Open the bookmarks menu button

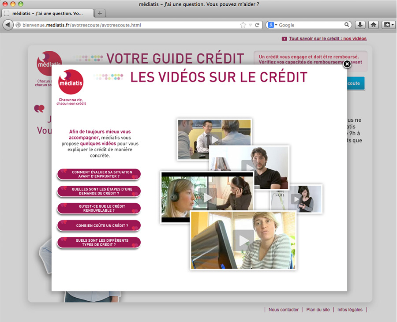point(388,25)
